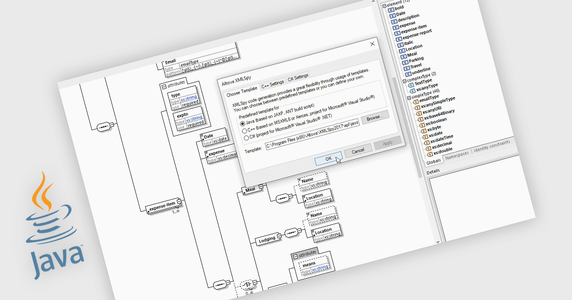
Task: Click the xs:string link for expto attribute
Action: point(194,118)
